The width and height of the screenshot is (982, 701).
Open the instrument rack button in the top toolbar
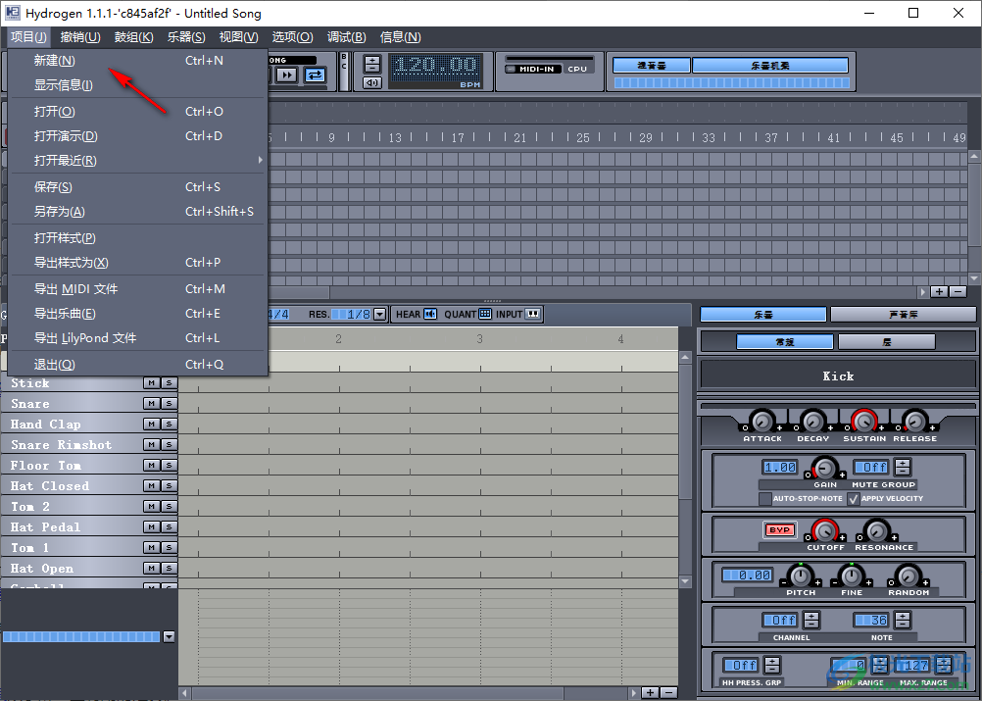(770, 65)
